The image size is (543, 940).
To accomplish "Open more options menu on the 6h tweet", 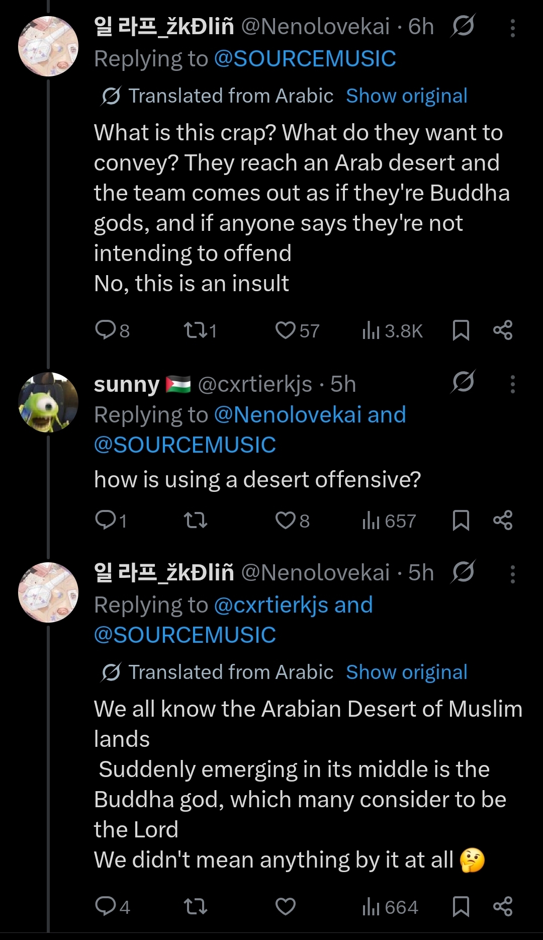I will click(x=512, y=28).
